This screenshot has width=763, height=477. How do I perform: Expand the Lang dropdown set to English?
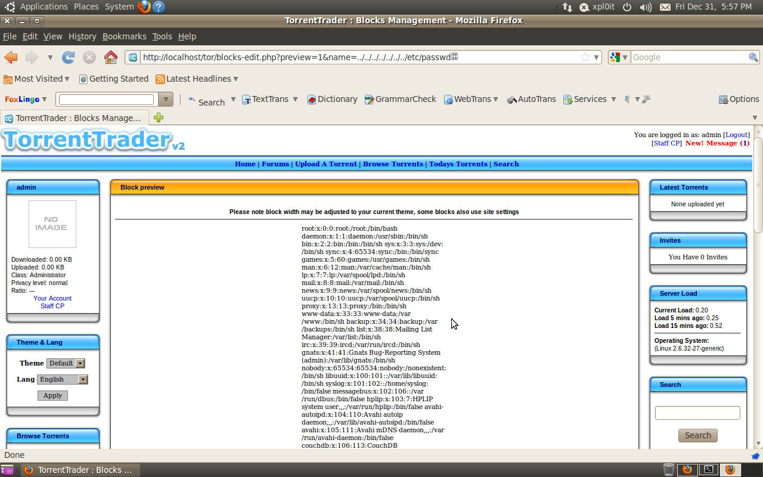(x=63, y=379)
